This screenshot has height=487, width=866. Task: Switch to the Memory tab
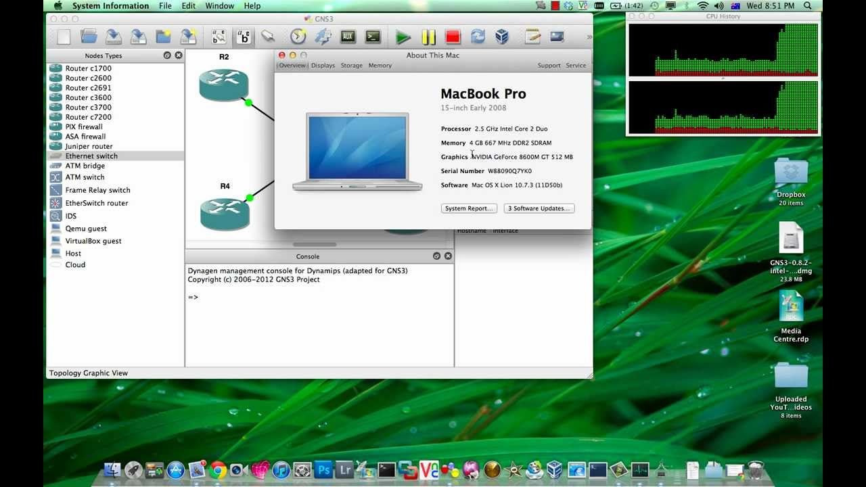click(380, 66)
